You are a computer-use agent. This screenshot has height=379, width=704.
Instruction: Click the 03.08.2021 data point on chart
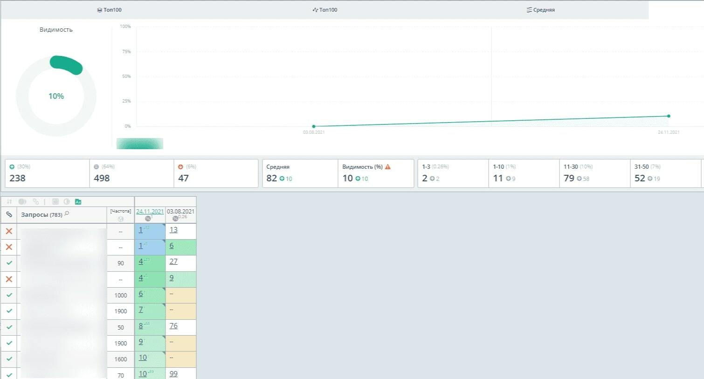pyautogui.click(x=314, y=126)
